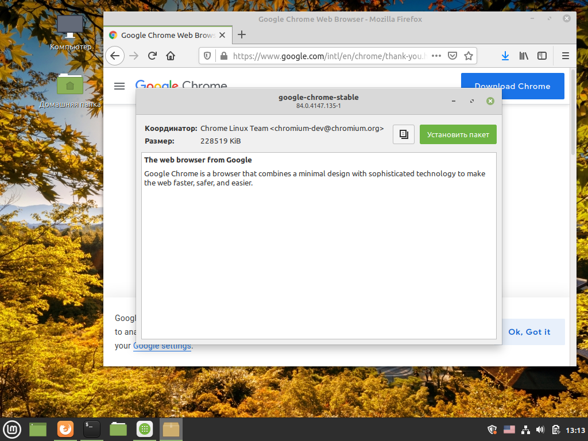Screen dimensions: 588x441
Task: Bookmark this page with star icon
Action: (469, 56)
